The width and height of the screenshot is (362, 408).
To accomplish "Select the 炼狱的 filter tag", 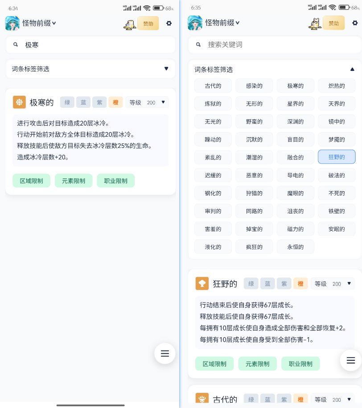I will coord(213,104).
